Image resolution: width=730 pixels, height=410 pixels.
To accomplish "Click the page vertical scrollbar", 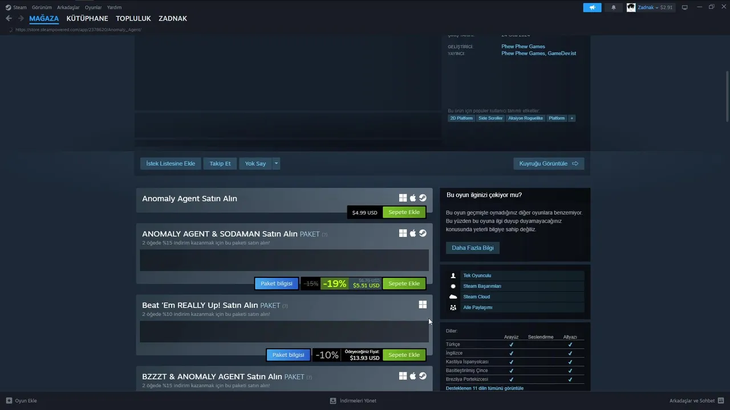I will click(727, 96).
